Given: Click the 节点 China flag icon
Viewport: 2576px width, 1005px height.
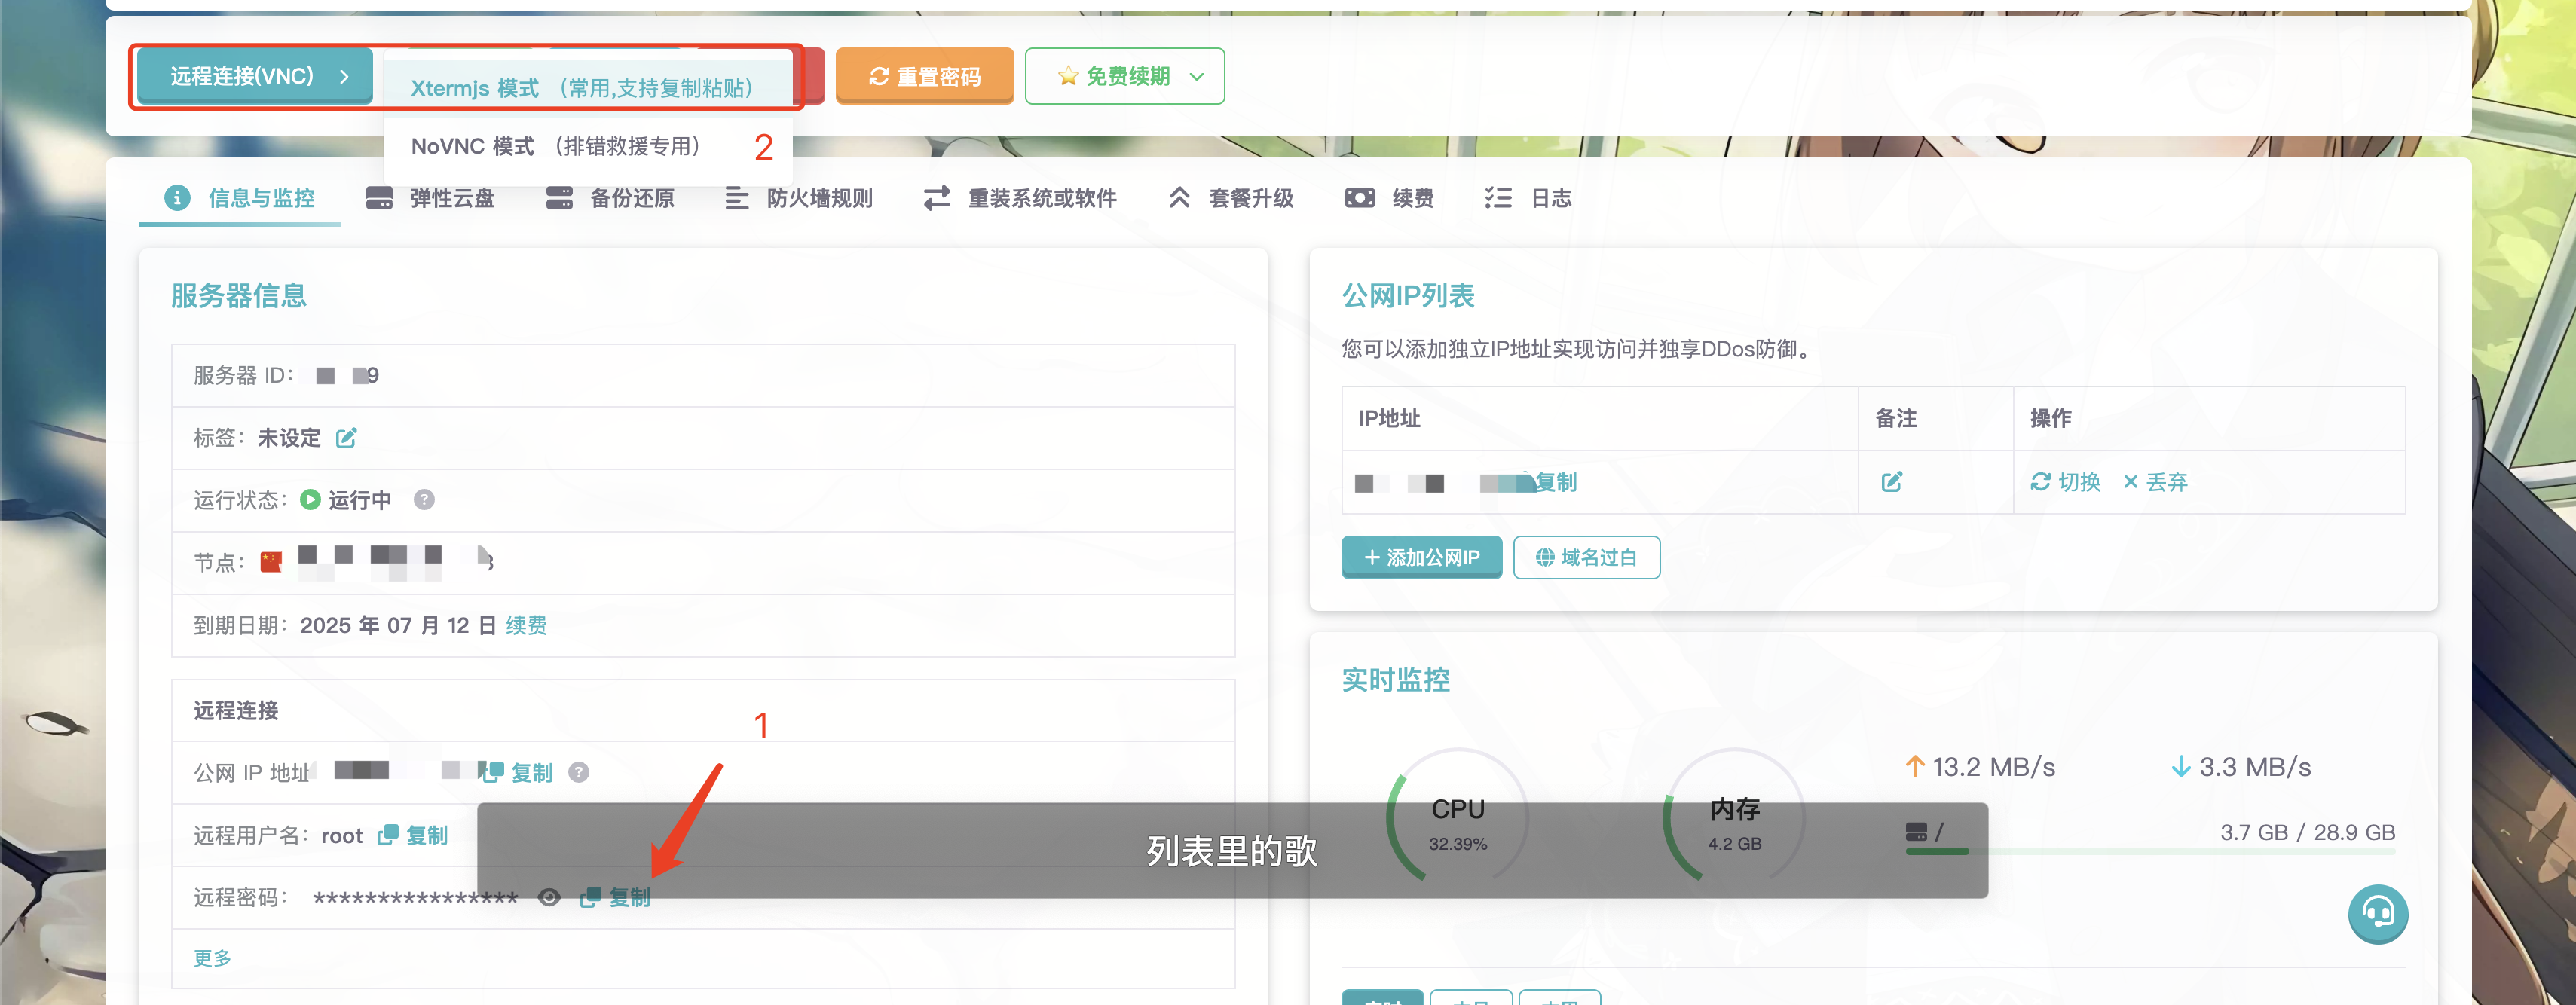Looking at the screenshot, I should pos(271,562).
